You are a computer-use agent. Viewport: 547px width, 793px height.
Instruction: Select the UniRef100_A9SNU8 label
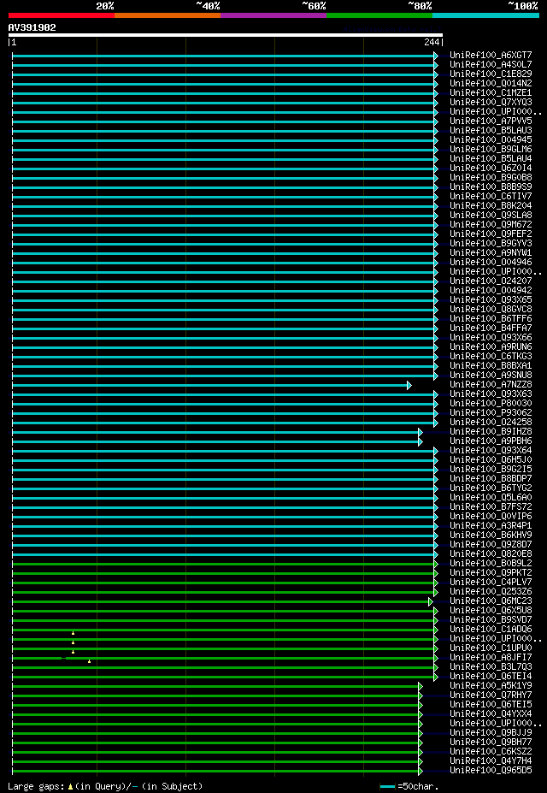click(x=491, y=376)
